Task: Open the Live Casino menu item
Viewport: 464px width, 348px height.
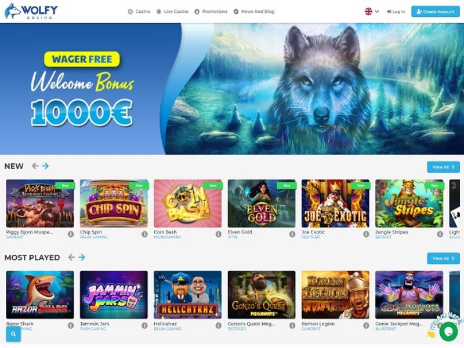Action: (x=172, y=12)
